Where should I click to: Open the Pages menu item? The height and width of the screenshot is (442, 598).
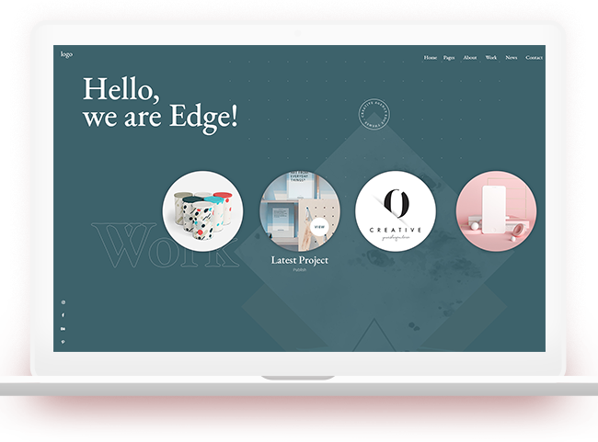(x=449, y=58)
